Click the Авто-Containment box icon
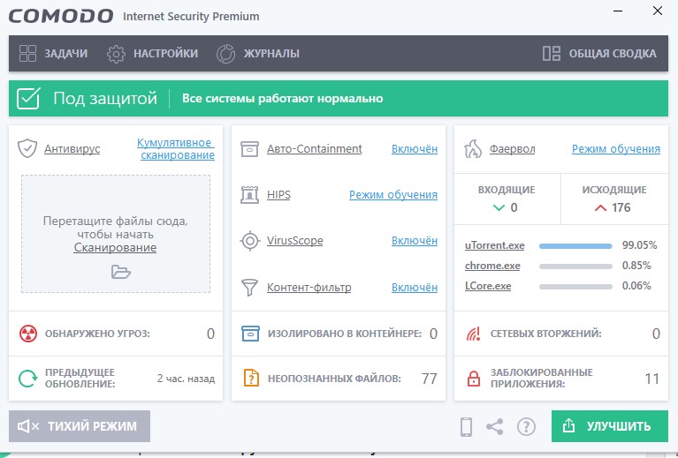The height and width of the screenshot is (458, 678). coord(249,149)
